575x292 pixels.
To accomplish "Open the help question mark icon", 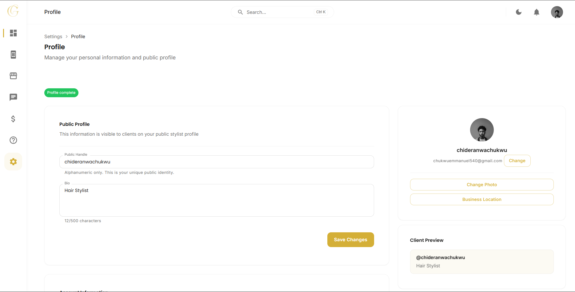I will [13, 140].
